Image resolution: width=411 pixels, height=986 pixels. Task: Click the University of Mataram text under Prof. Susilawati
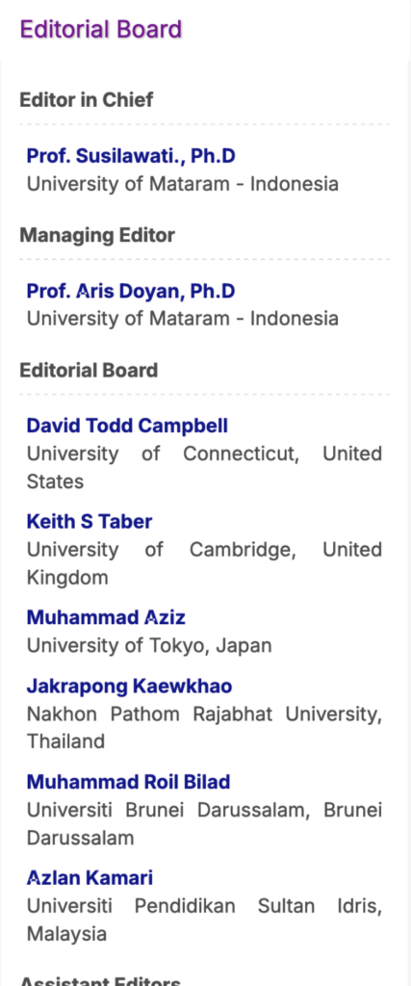tap(182, 184)
